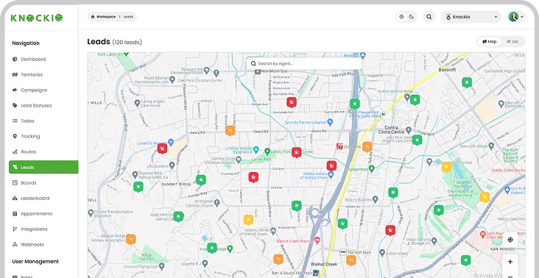
Task: Click orange pin near Beacon Ridge
Action: coord(130,239)
